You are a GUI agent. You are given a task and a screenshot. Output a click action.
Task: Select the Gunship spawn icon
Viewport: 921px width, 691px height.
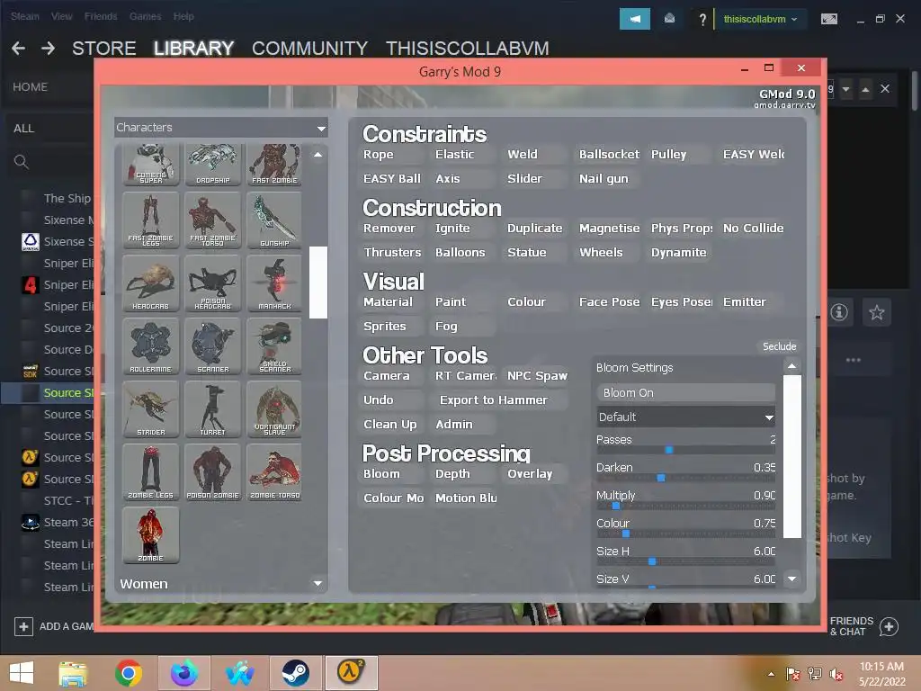[x=274, y=220]
